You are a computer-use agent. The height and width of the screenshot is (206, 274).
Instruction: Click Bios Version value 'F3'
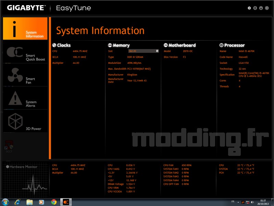pos(184,57)
